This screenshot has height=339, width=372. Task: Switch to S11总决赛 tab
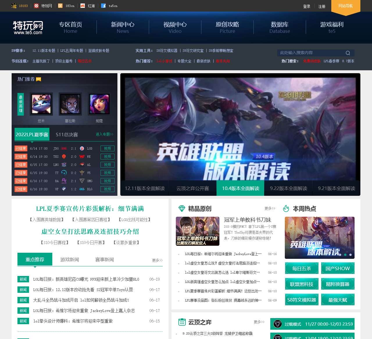pyautogui.click(x=67, y=134)
